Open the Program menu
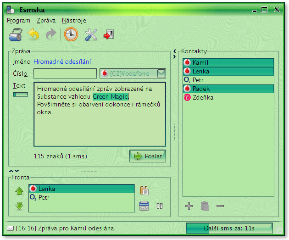 click(18, 21)
